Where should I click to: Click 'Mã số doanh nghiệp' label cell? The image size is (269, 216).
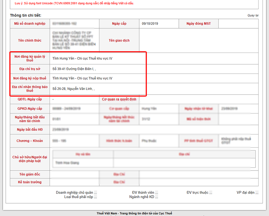click(30, 24)
